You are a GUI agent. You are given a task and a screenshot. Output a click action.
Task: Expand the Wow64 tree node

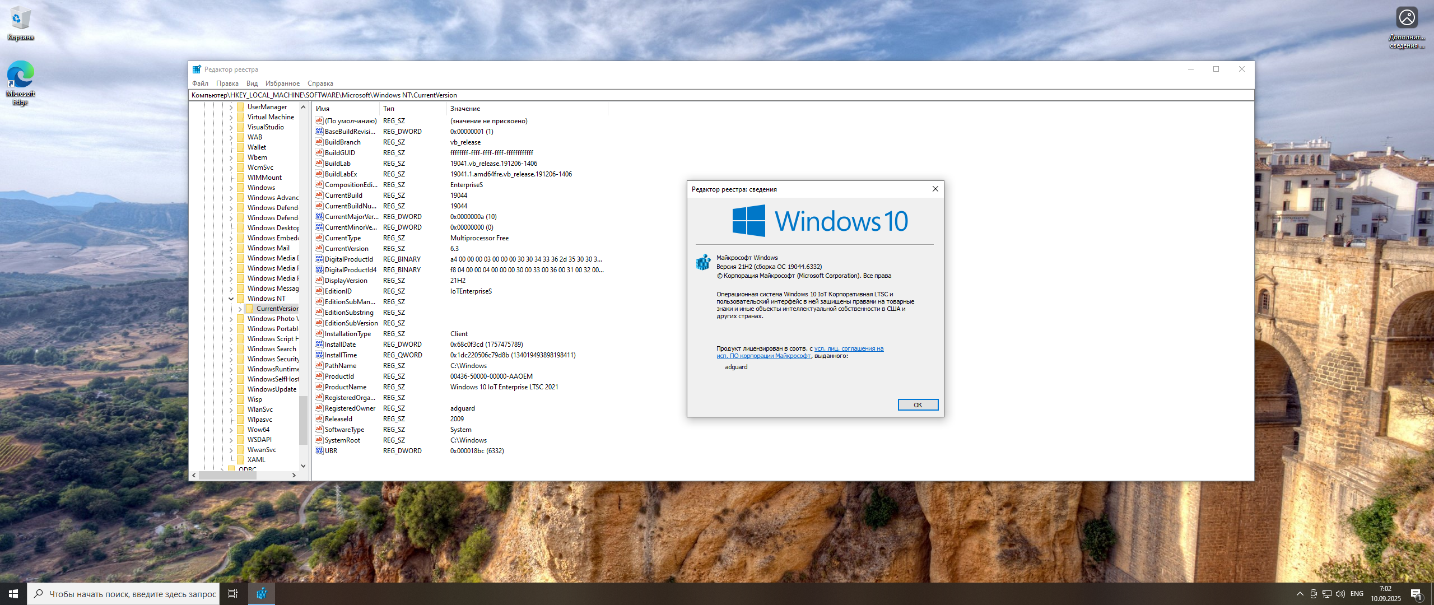pos(231,430)
